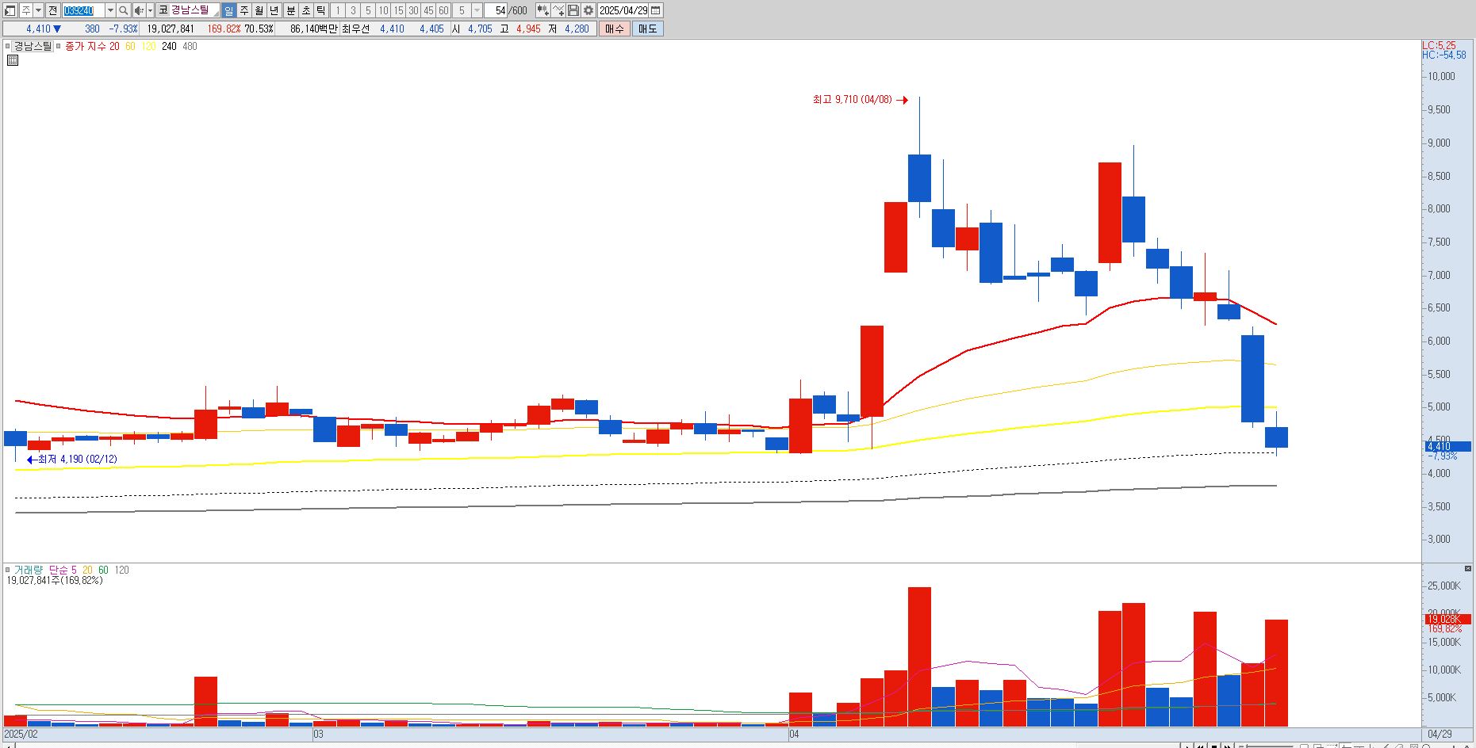Expand the stock code history dropdown

point(110,10)
